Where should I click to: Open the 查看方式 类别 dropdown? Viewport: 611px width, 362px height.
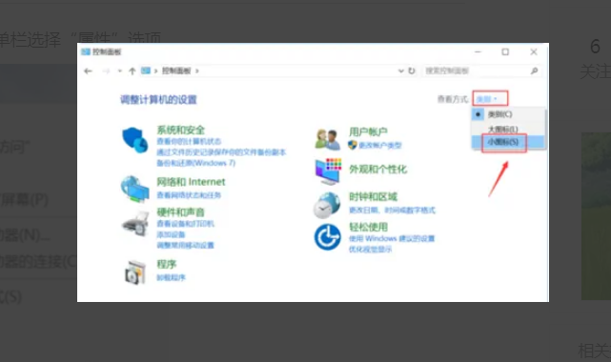pos(490,99)
